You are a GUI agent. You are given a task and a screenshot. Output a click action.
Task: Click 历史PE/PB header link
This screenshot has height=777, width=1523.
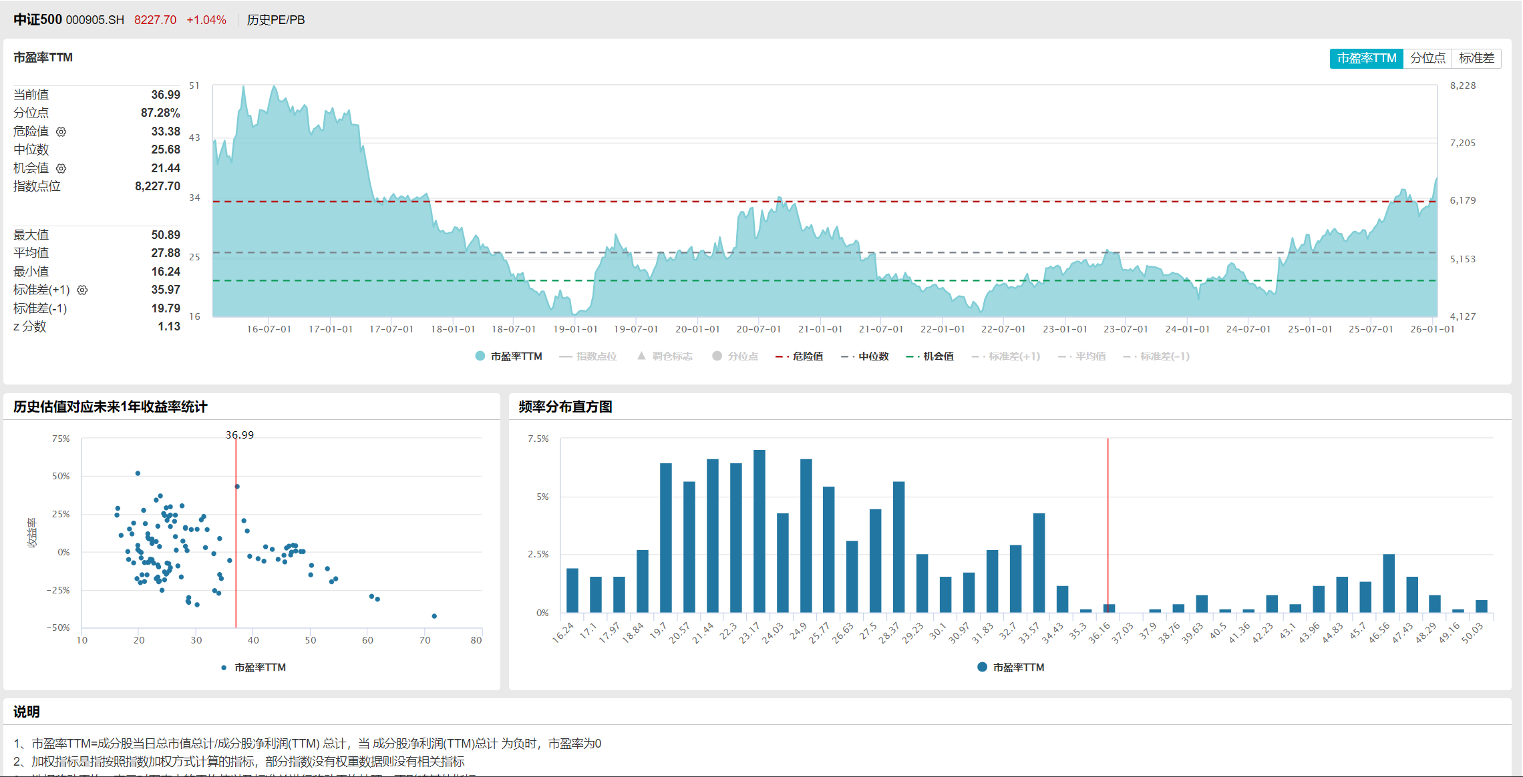(276, 20)
